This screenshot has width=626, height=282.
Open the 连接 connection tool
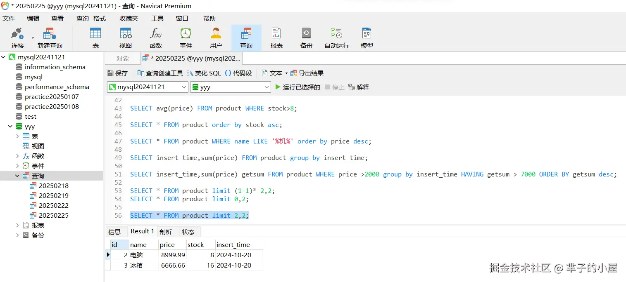pos(17,38)
